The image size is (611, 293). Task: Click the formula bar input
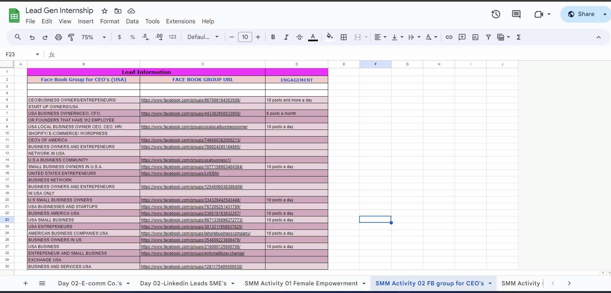334,54
